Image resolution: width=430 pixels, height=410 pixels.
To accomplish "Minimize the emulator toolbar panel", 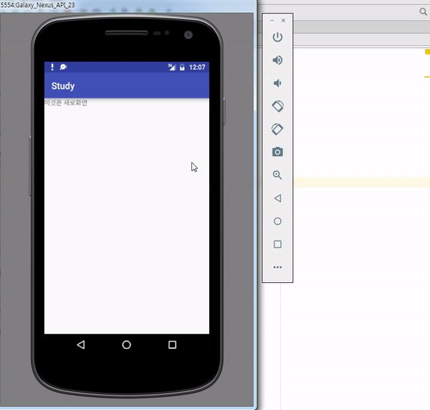I will pos(272,21).
